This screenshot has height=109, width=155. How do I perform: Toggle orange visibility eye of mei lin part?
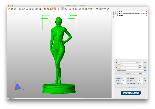tap(121, 13)
